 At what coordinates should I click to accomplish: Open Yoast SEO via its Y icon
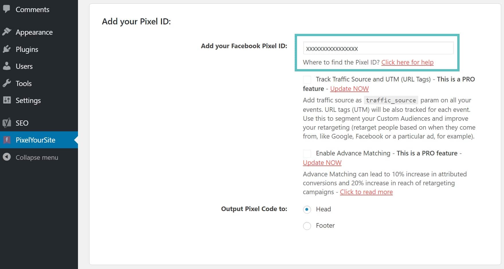pos(7,123)
